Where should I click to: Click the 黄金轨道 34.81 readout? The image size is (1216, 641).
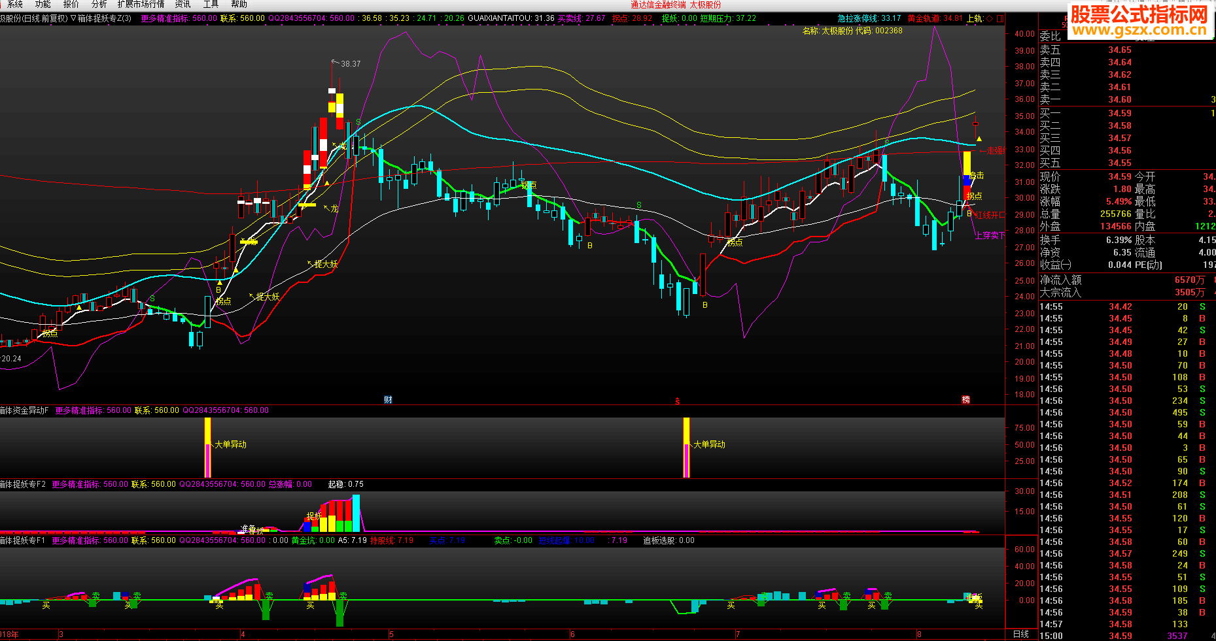coord(935,18)
